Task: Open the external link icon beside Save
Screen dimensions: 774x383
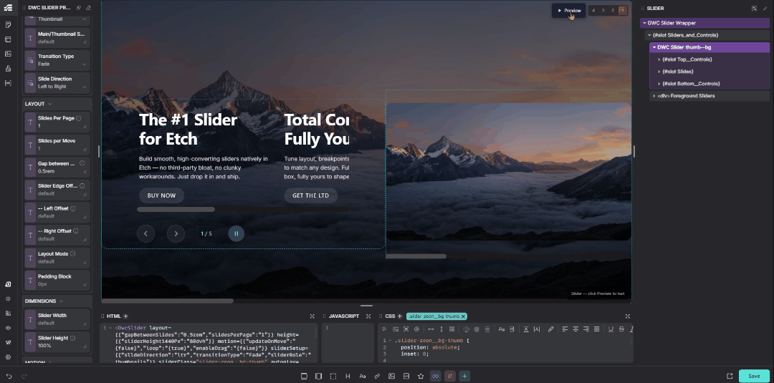Action: (x=730, y=376)
